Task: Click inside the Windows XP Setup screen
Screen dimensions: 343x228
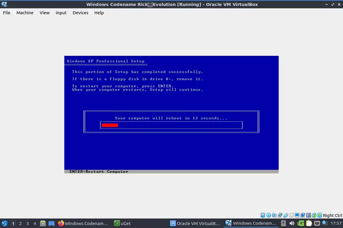Action: pyautogui.click(x=171, y=115)
